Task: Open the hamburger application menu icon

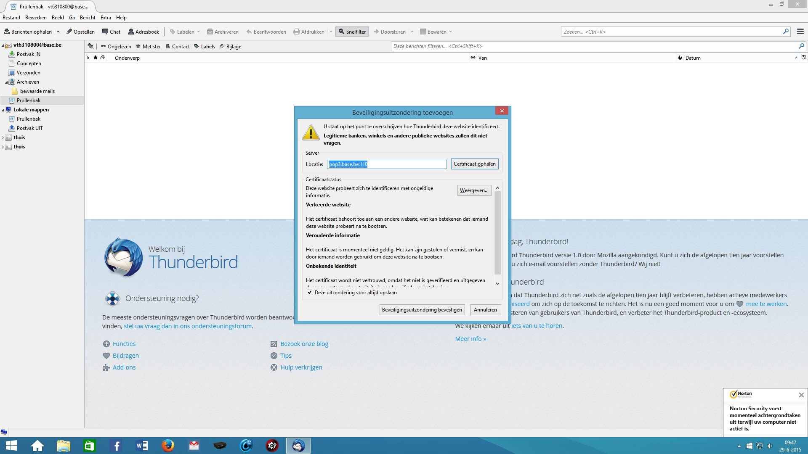Action: pyautogui.click(x=800, y=32)
